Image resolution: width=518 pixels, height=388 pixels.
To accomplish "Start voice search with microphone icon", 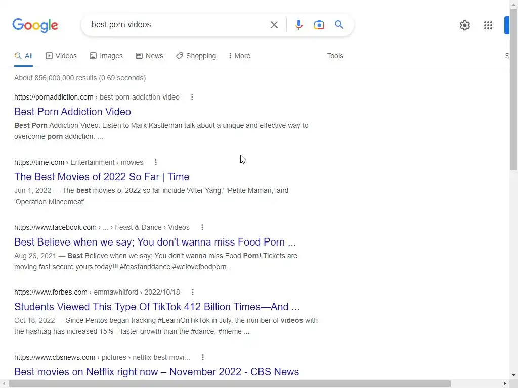I will 298,25.
